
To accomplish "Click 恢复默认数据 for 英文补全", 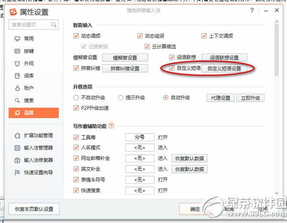I will coord(189,169).
